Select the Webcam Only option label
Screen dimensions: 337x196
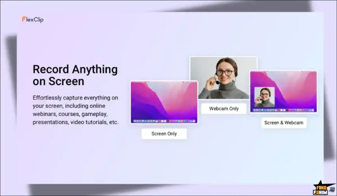point(224,109)
